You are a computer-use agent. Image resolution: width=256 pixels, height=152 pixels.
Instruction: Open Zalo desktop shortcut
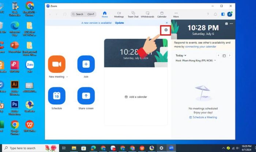point(30,67)
